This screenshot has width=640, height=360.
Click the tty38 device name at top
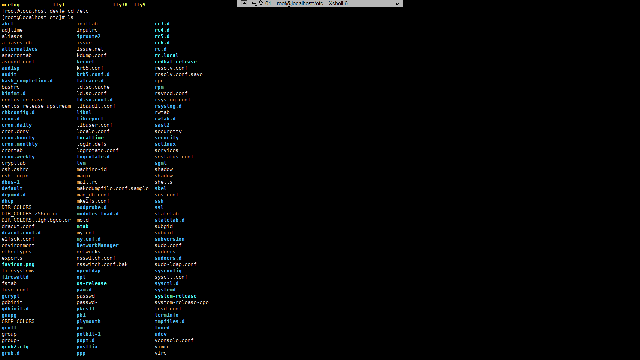click(x=120, y=5)
